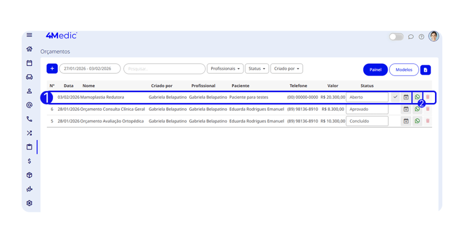This screenshot has width=464, height=243.
Task: Click the Pesquisar search field
Action: (x=164, y=69)
